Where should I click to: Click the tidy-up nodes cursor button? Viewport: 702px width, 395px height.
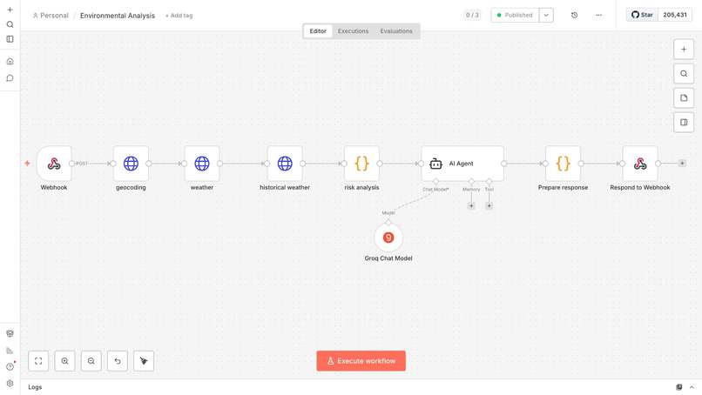coord(144,361)
